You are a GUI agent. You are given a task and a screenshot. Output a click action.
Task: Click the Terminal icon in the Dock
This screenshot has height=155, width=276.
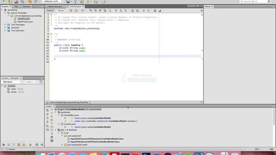tap(125, 154)
